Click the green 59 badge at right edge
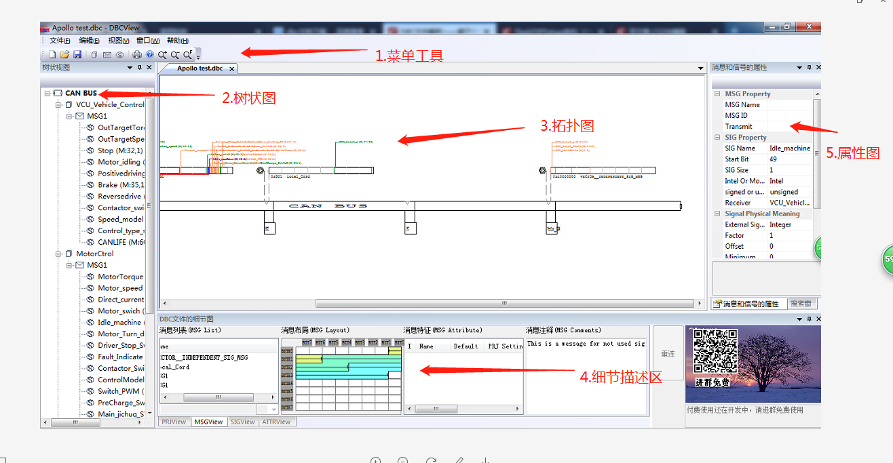Screen dimensions: 893x463 point(889,260)
